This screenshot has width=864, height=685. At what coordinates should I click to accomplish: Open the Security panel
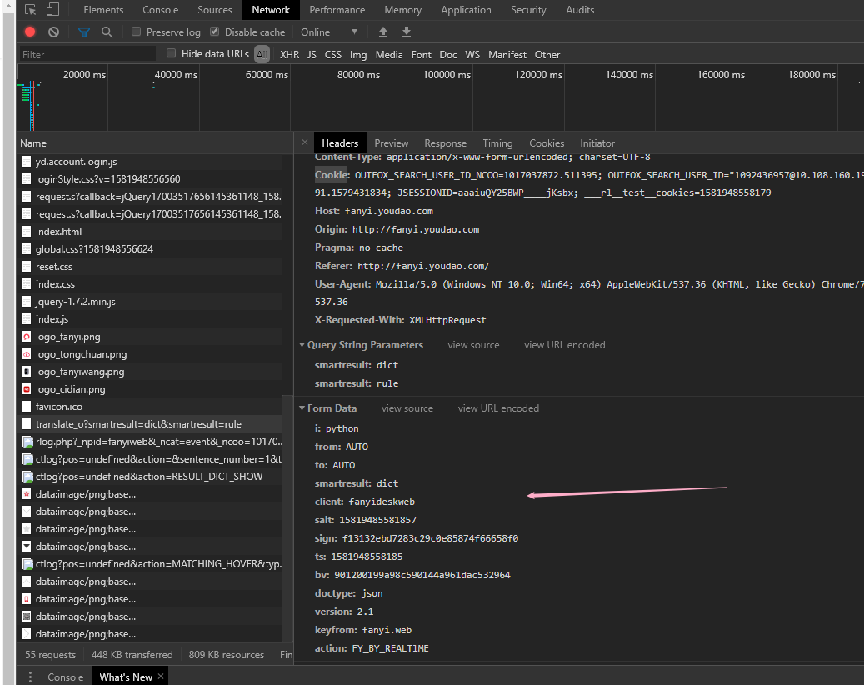click(x=528, y=10)
